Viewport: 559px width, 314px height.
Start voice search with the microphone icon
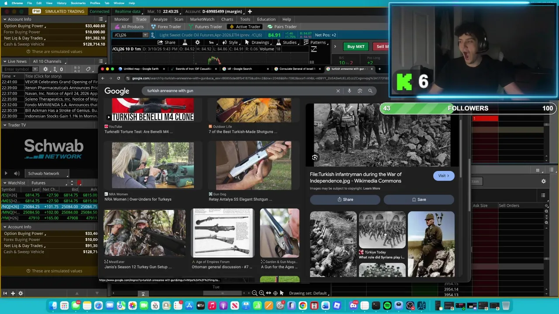[x=349, y=91]
